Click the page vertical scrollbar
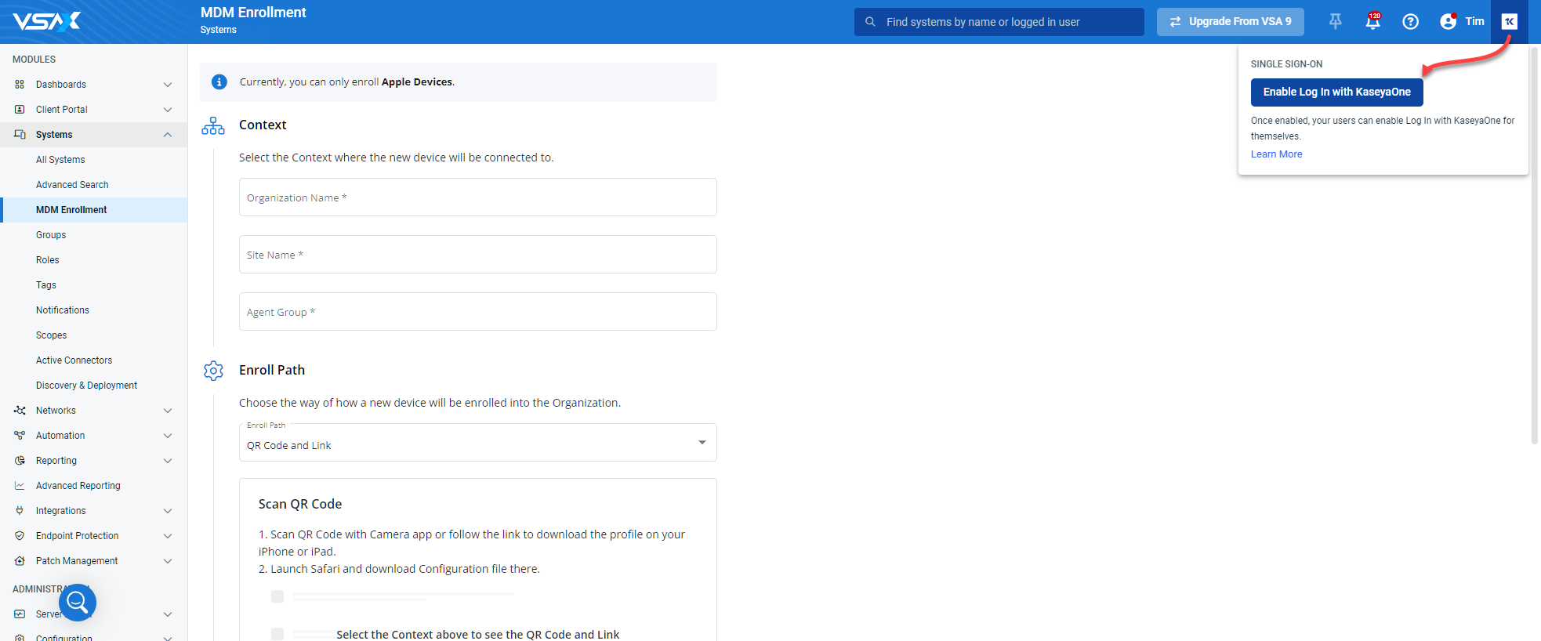Viewport: 1541px width, 641px height. tap(1535, 244)
